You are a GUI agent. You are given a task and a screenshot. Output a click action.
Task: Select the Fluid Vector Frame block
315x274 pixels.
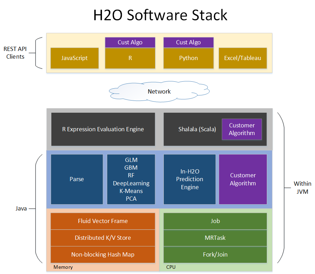(x=103, y=221)
